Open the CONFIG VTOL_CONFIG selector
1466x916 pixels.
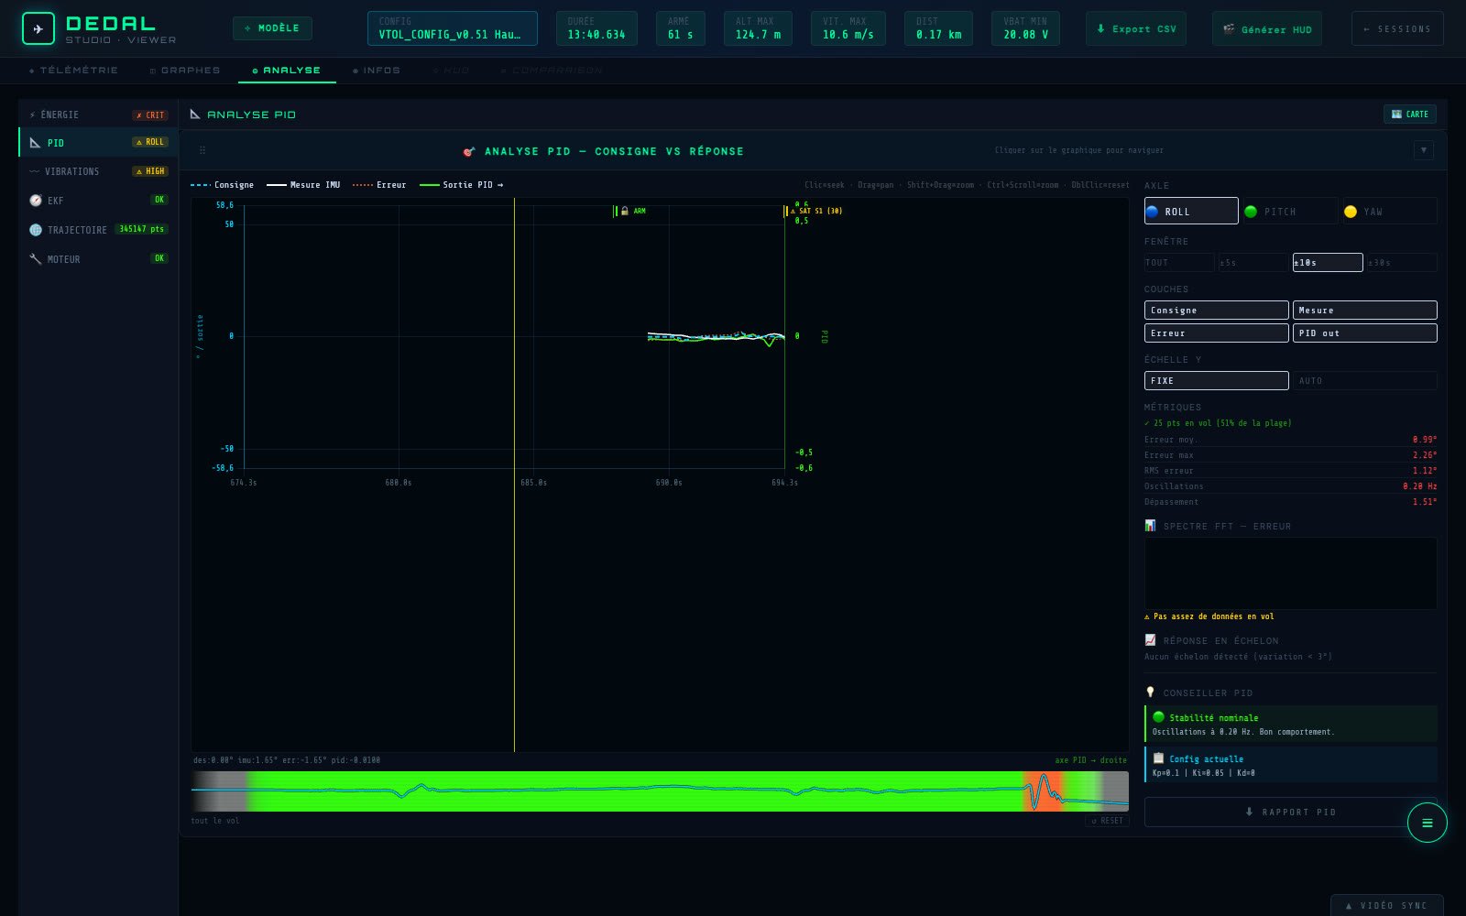[x=452, y=28]
